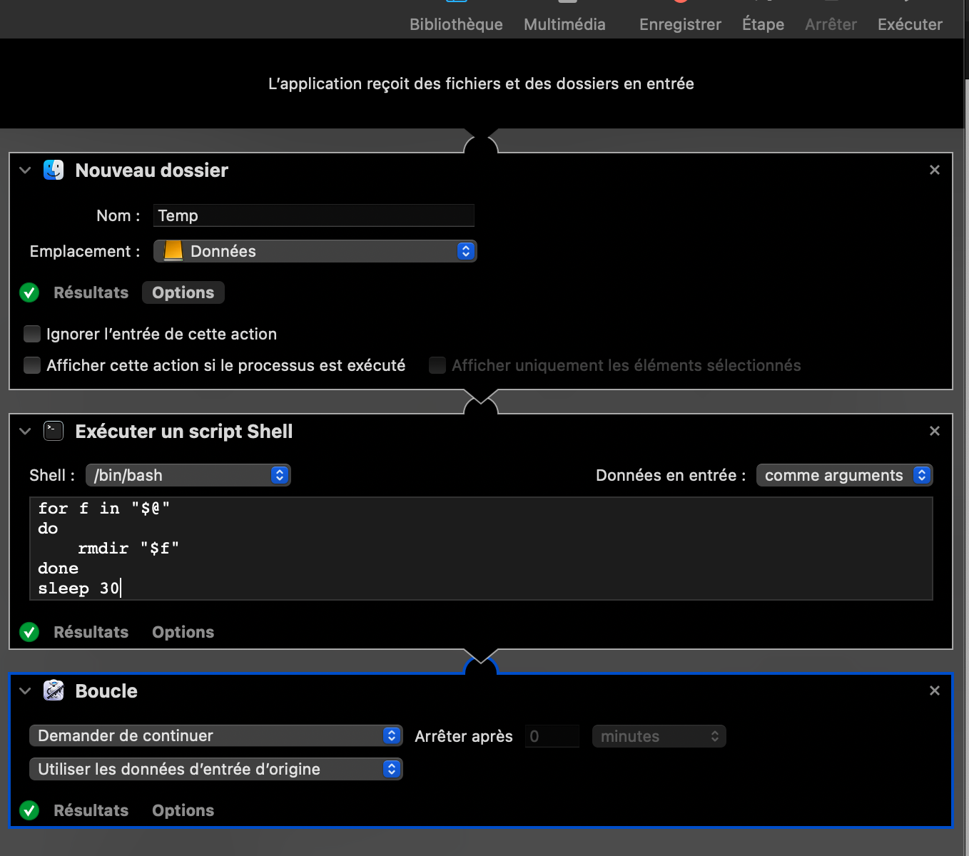
Task: Remove the Nouveau dossier action with its X
Action: pyautogui.click(x=935, y=170)
